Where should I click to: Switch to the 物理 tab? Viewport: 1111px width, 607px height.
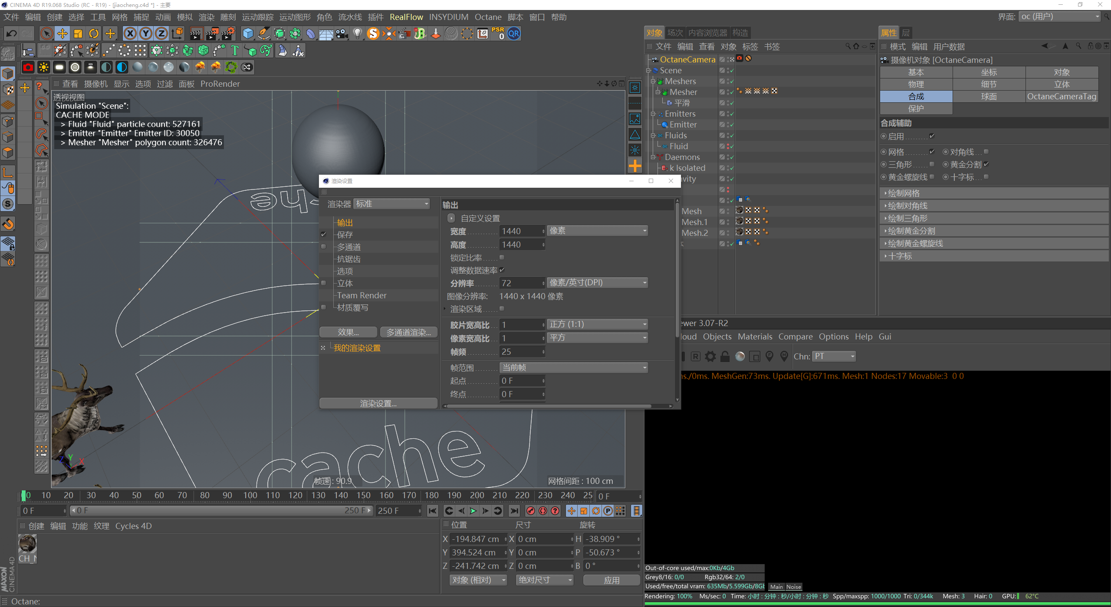916,85
